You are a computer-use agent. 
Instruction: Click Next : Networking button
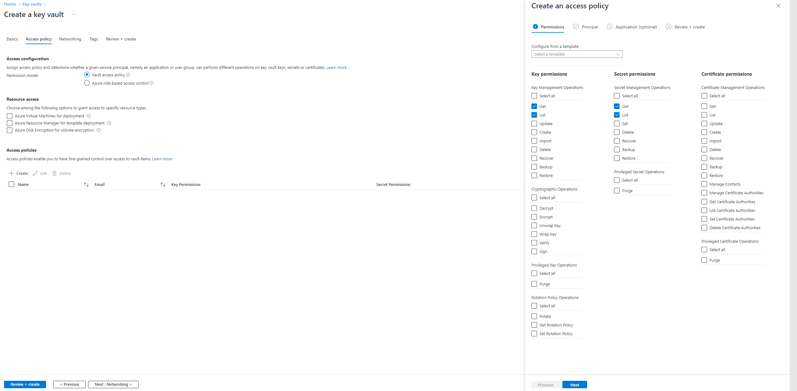[113, 384]
